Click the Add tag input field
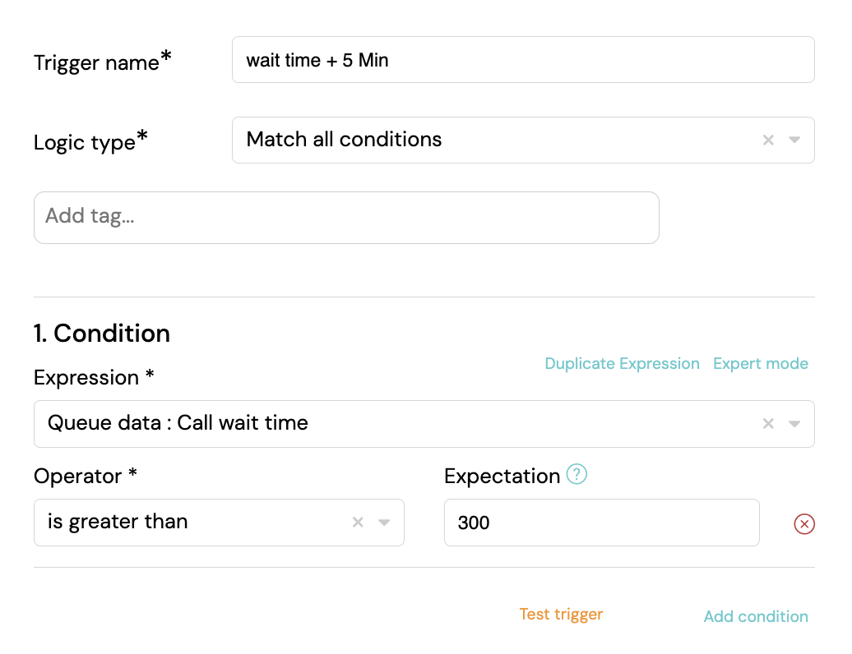 [x=346, y=217]
